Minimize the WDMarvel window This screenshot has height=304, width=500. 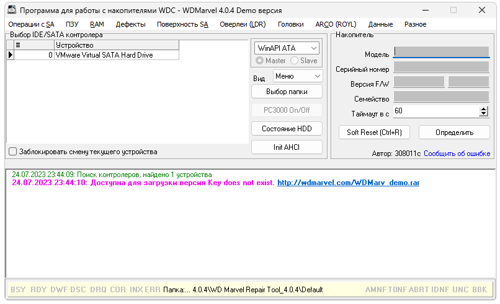[x=426, y=10]
